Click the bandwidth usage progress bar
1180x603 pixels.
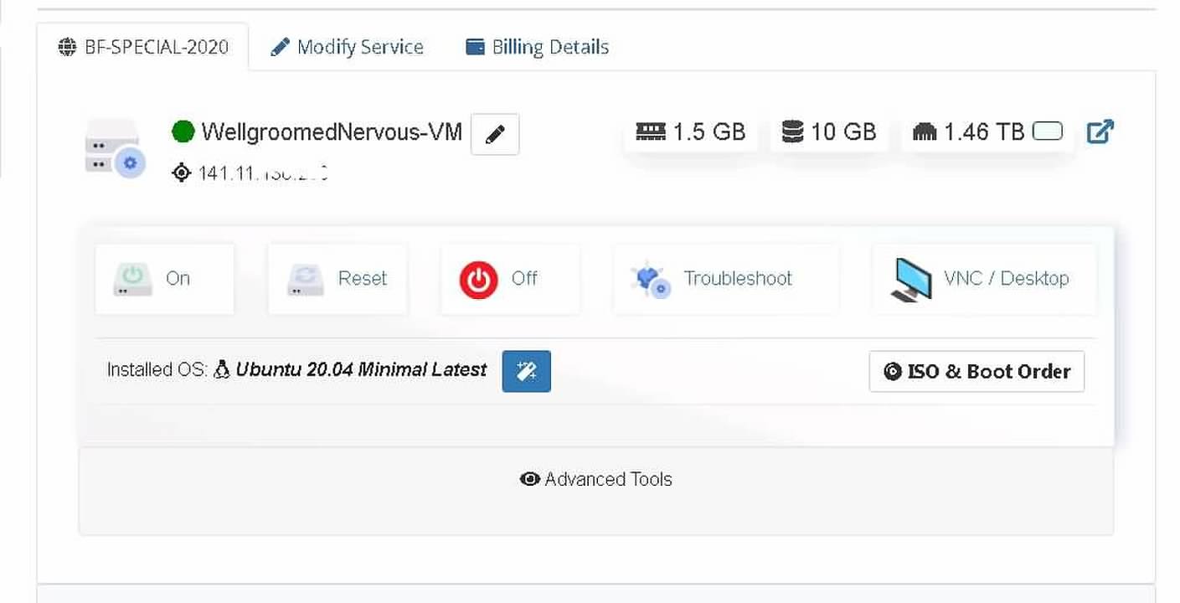(1047, 131)
